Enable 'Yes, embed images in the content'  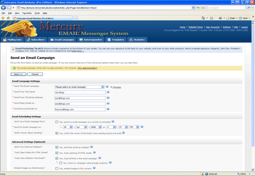click(x=57, y=169)
